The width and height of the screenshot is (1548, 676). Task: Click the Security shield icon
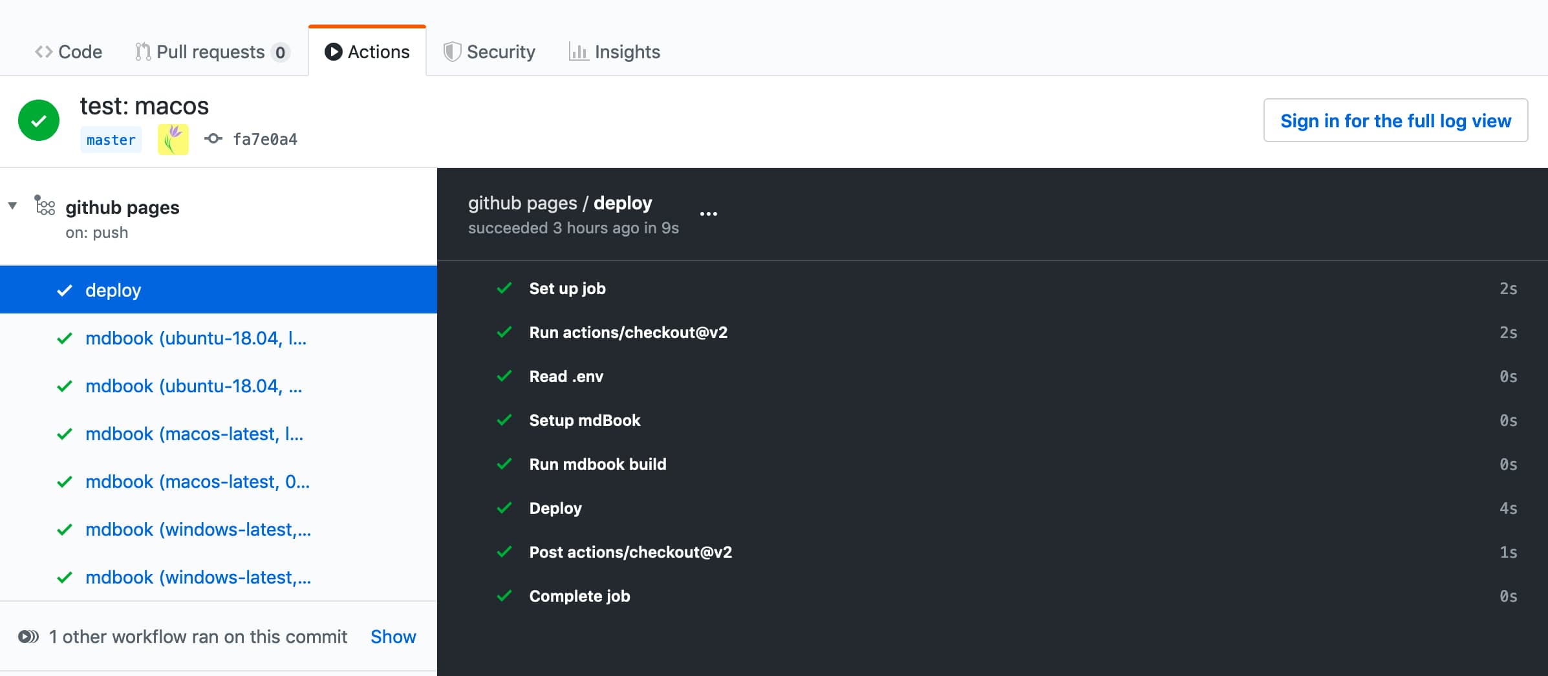451,52
